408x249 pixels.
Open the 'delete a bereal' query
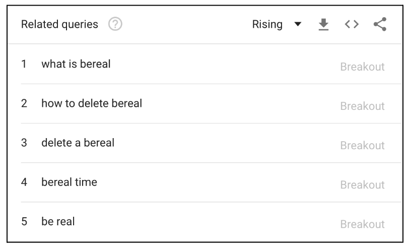(x=78, y=143)
